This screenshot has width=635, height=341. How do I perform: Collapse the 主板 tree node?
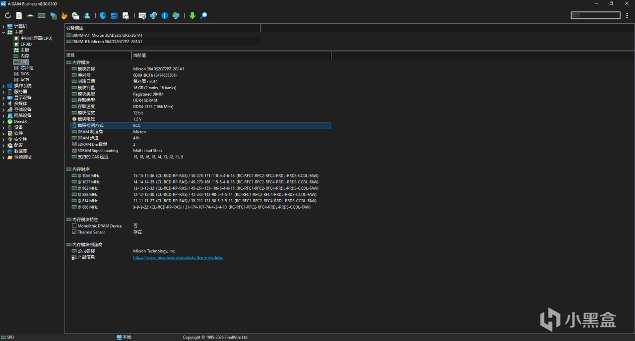[x=3, y=32]
